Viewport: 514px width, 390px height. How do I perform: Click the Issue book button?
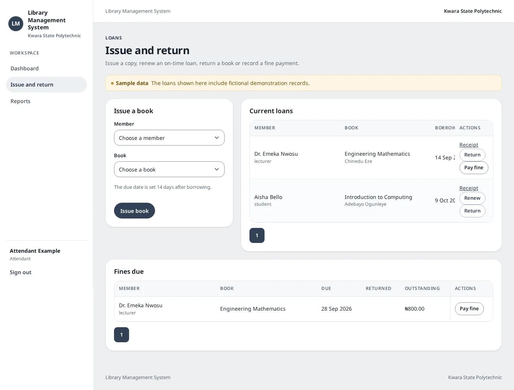pyautogui.click(x=134, y=211)
